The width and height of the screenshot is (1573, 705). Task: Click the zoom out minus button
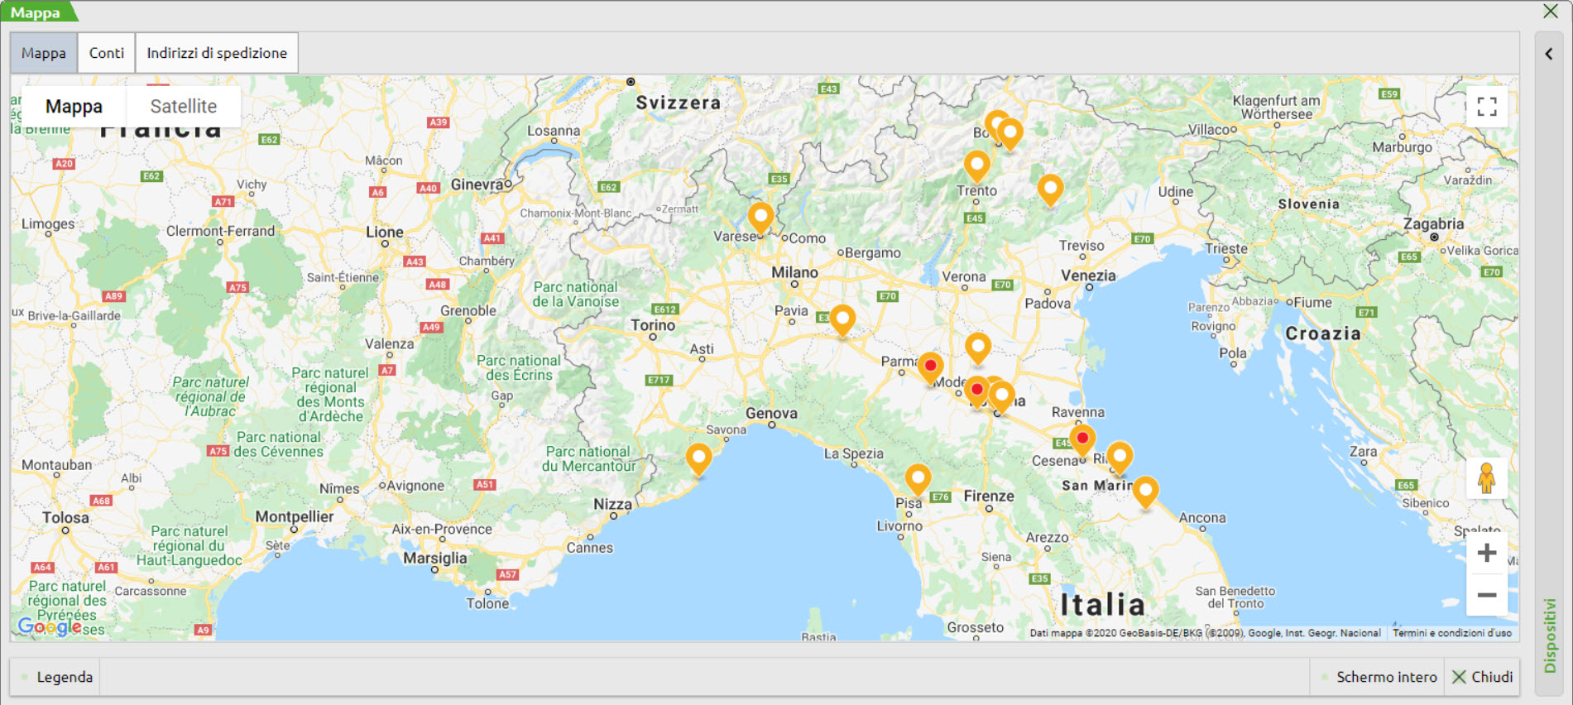pos(1486,595)
